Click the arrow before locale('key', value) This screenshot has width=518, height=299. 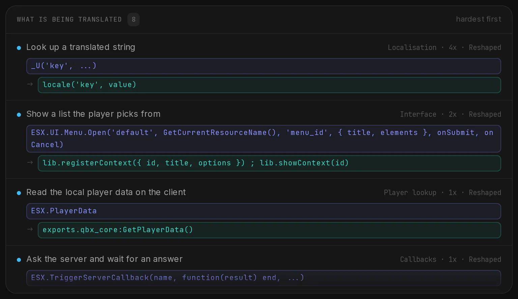[30, 84]
